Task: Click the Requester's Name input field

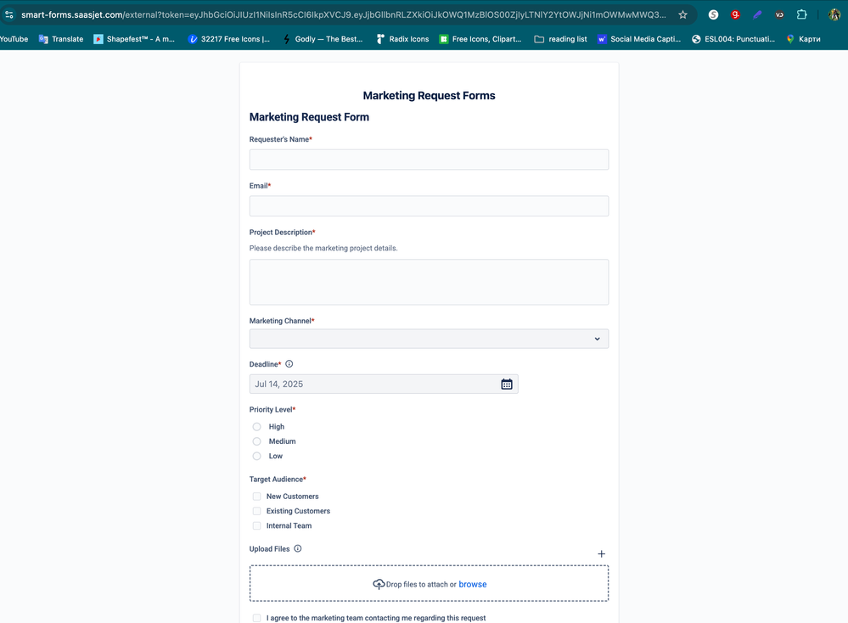Action: tap(429, 159)
